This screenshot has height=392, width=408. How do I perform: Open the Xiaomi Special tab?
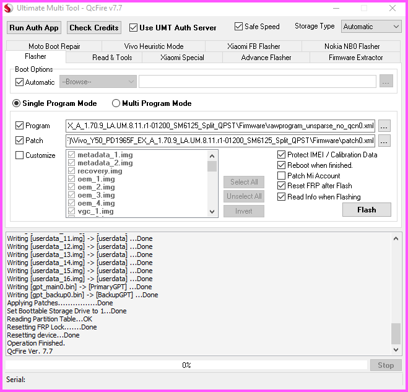tap(182, 58)
